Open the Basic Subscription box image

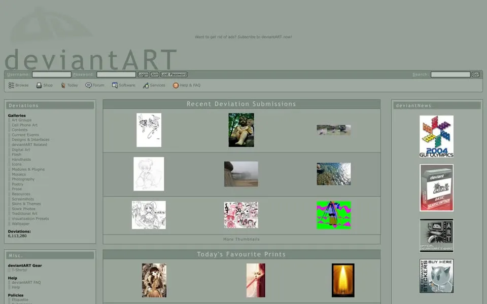436,188
